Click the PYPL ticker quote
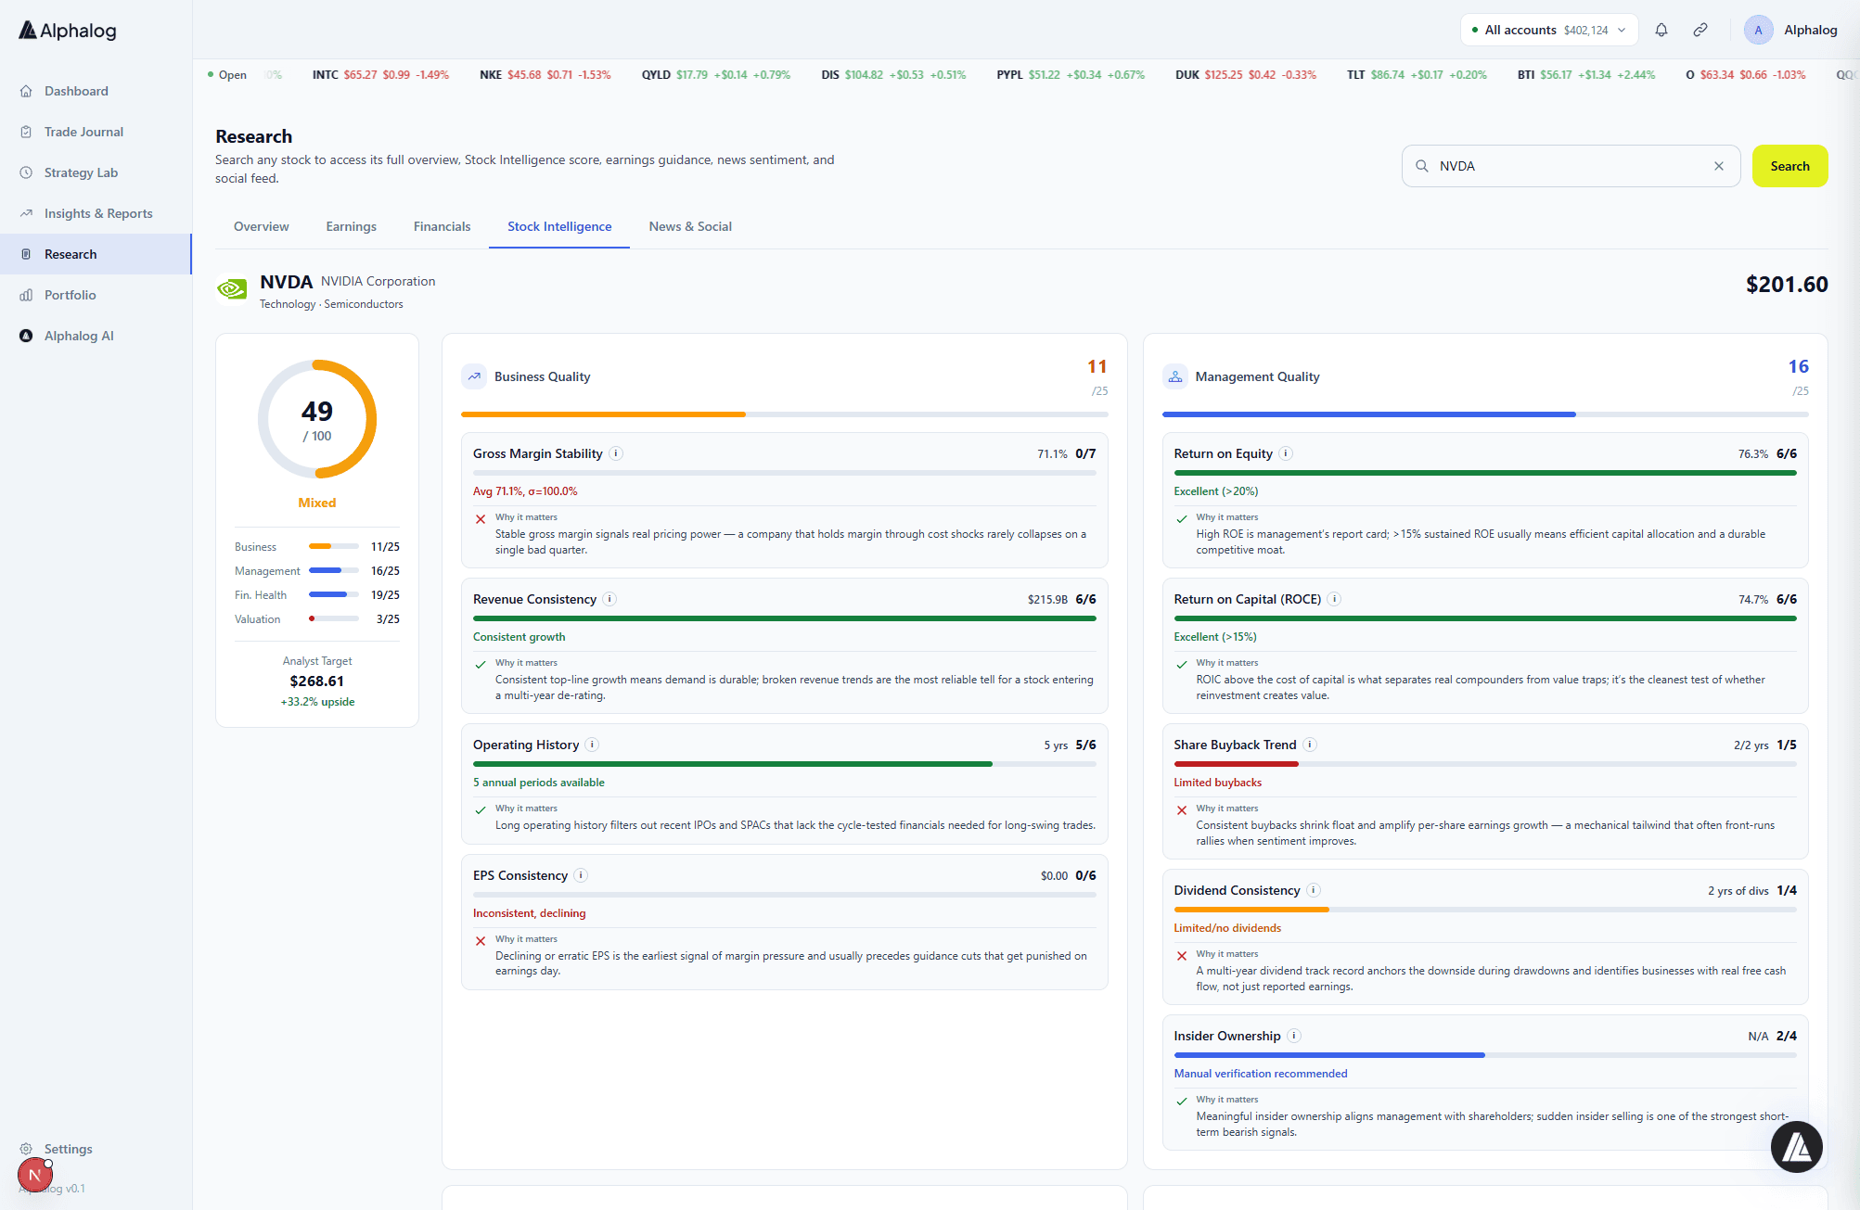 1071,75
